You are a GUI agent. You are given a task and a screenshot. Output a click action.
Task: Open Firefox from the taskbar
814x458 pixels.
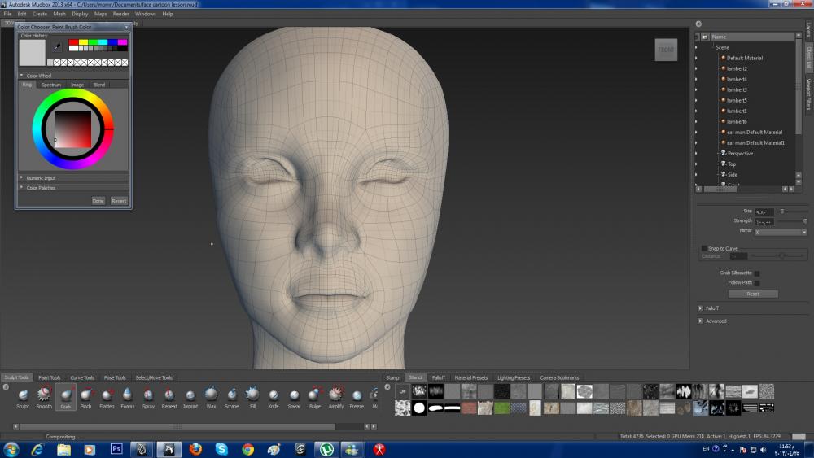pos(195,449)
